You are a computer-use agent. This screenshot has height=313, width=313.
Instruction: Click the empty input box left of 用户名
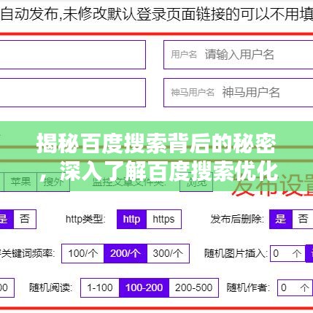(72, 55)
